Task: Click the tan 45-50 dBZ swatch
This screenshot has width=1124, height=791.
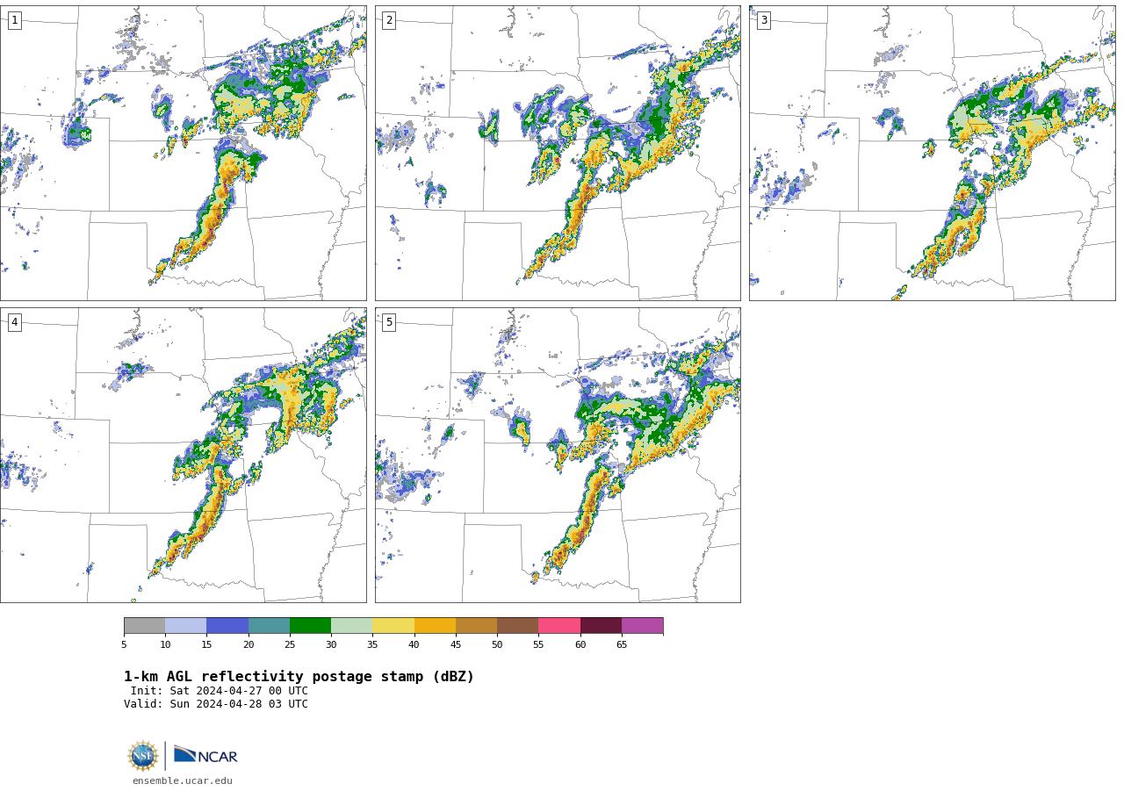Action: point(476,625)
